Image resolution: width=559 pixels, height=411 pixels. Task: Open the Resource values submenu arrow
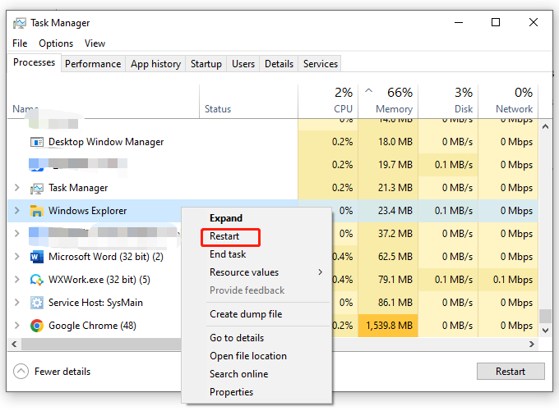coord(320,272)
